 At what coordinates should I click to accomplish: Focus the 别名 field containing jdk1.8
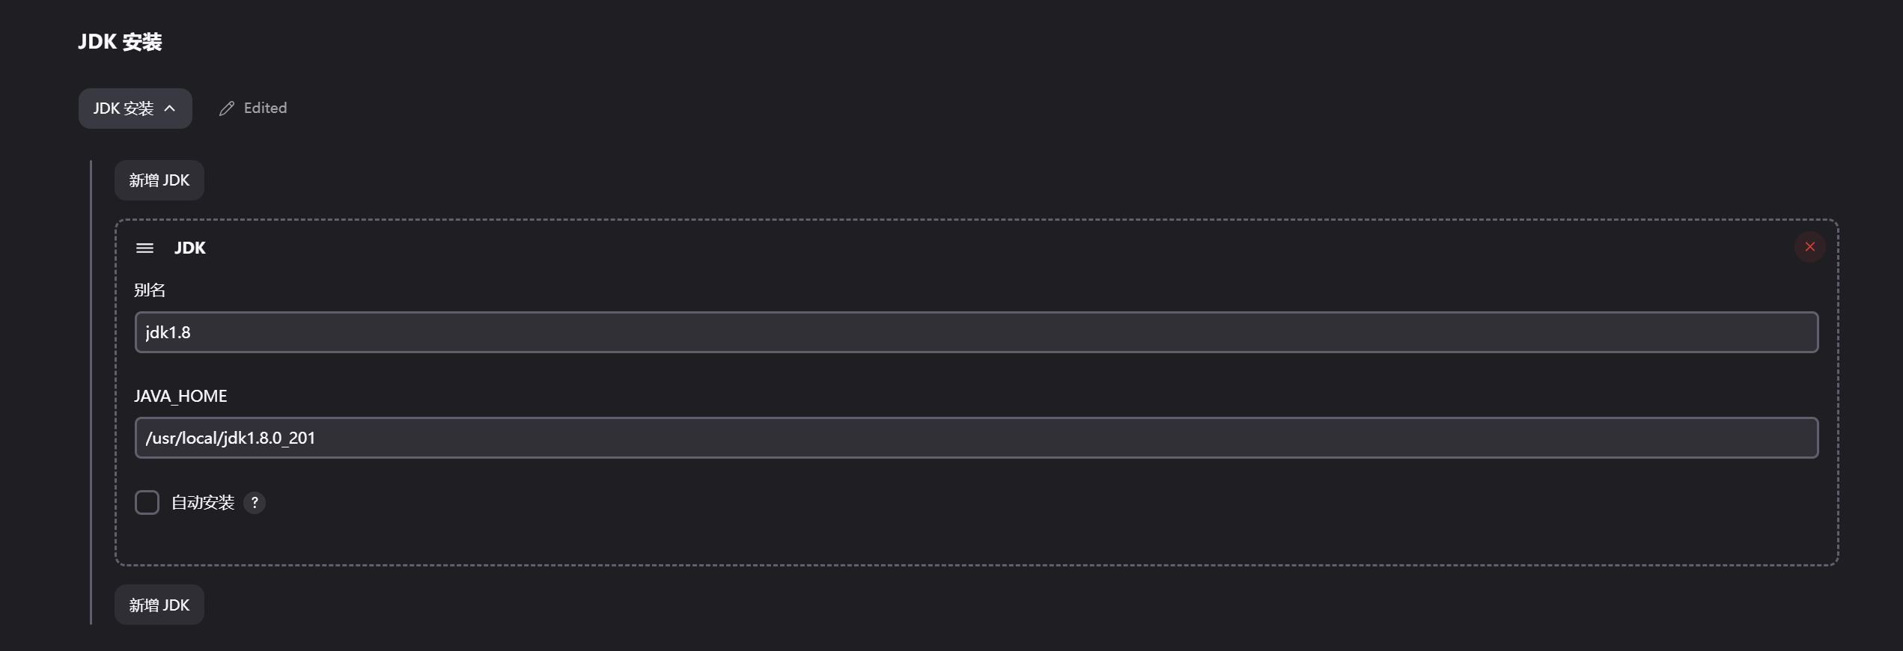click(x=976, y=332)
